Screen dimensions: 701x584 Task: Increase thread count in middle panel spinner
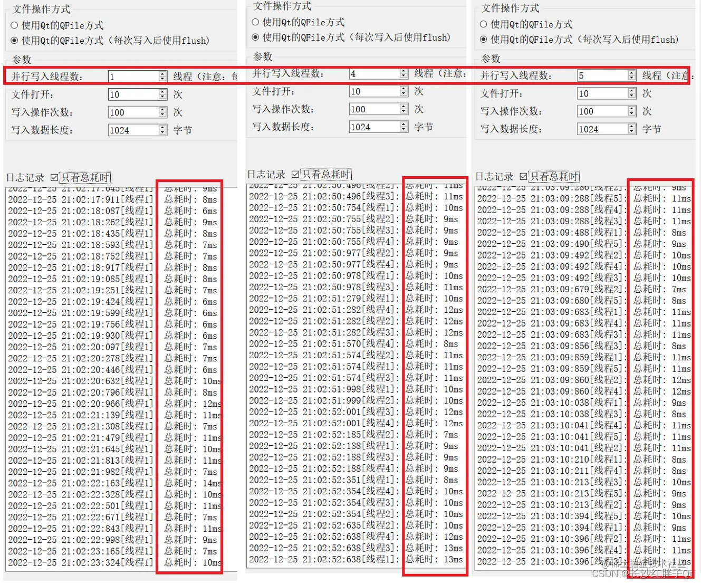click(x=404, y=71)
